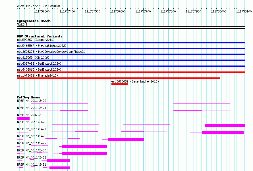Click ruler label 111758000
This screenshot has width=253, height=171.
pyautogui.click(x=219, y=11)
